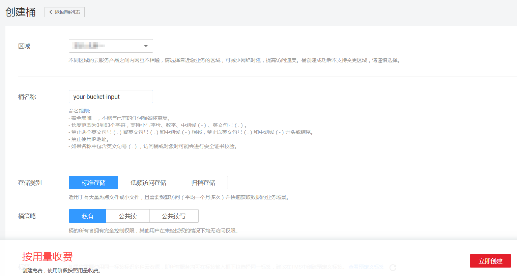Click the region hint starting 不同区域的云服务产品

235,60
